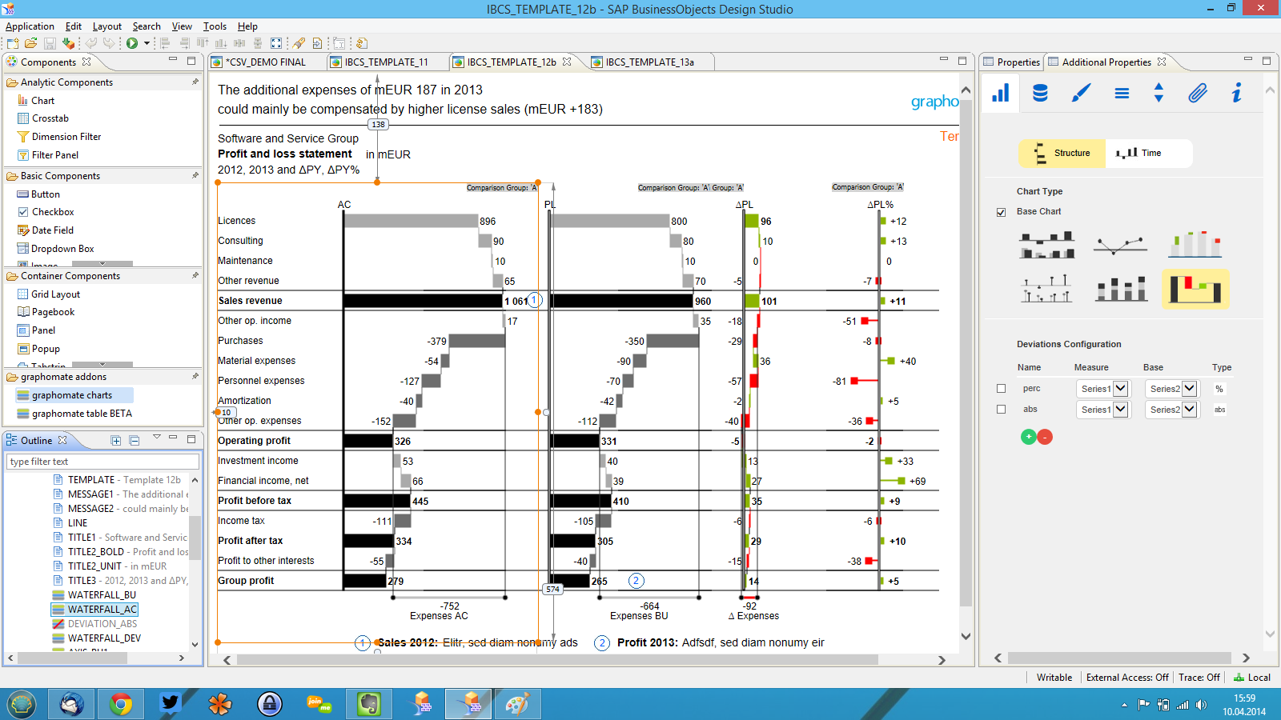Open the Tools menu
1281x720 pixels.
click(x=215, y=26)
